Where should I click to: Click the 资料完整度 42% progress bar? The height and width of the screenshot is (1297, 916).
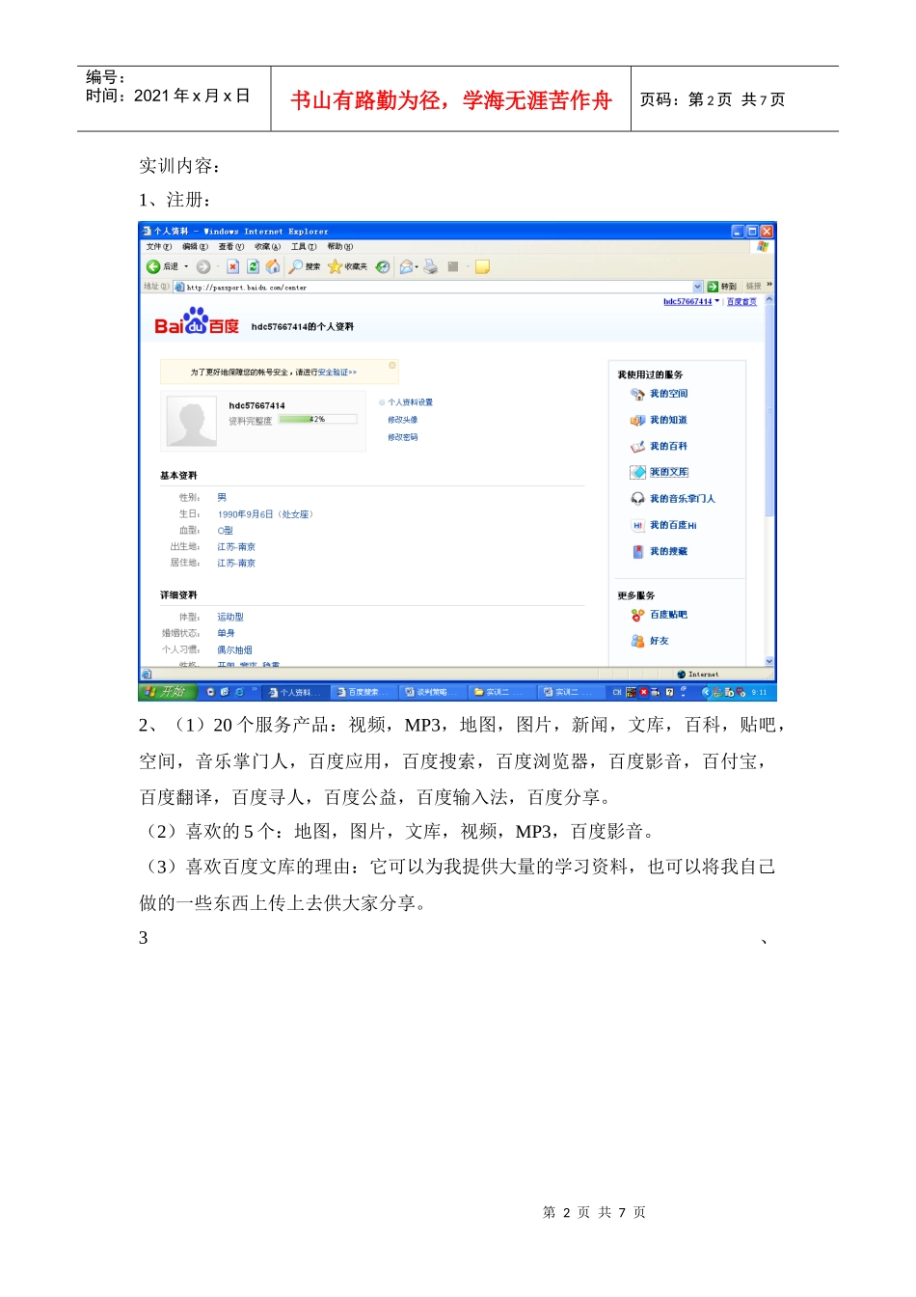pyautogui.click(x=318, y=419)
